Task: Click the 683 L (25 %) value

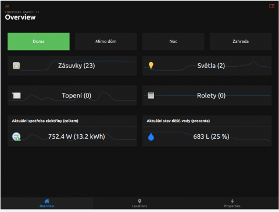Action: 211,136
